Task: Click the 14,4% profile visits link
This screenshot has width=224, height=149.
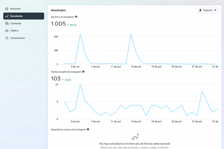Action: (68, 80)
